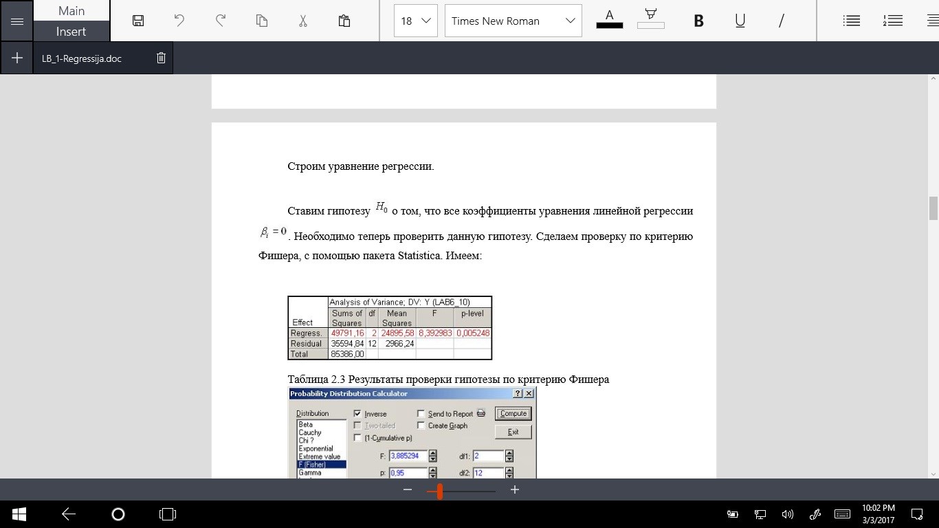939x528 pixels.
Task: Delete LB_1-Regressija.doc via the trash button
Action: (160, 58)
